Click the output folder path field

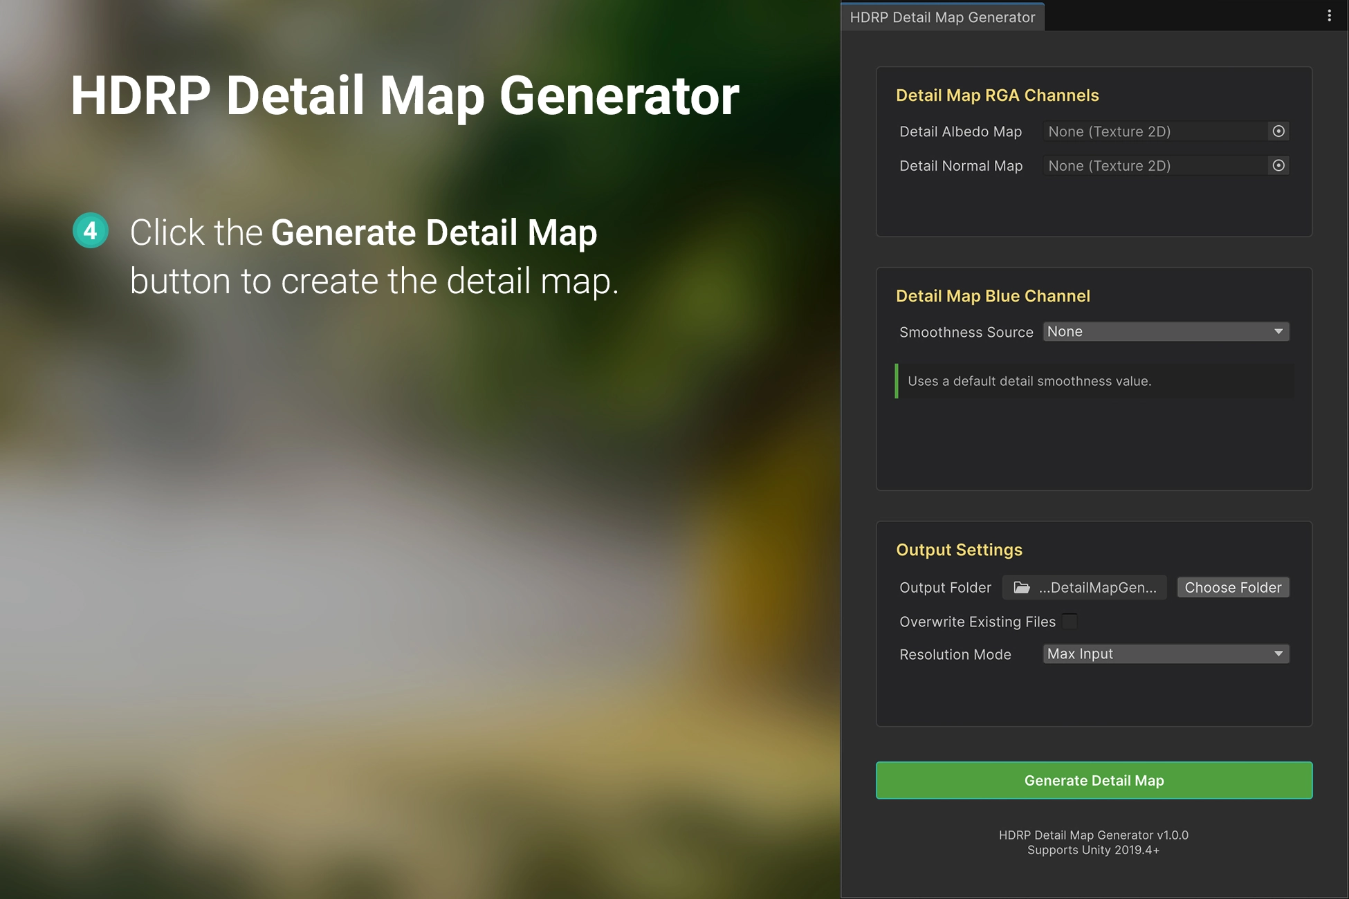coord(1097,588)
